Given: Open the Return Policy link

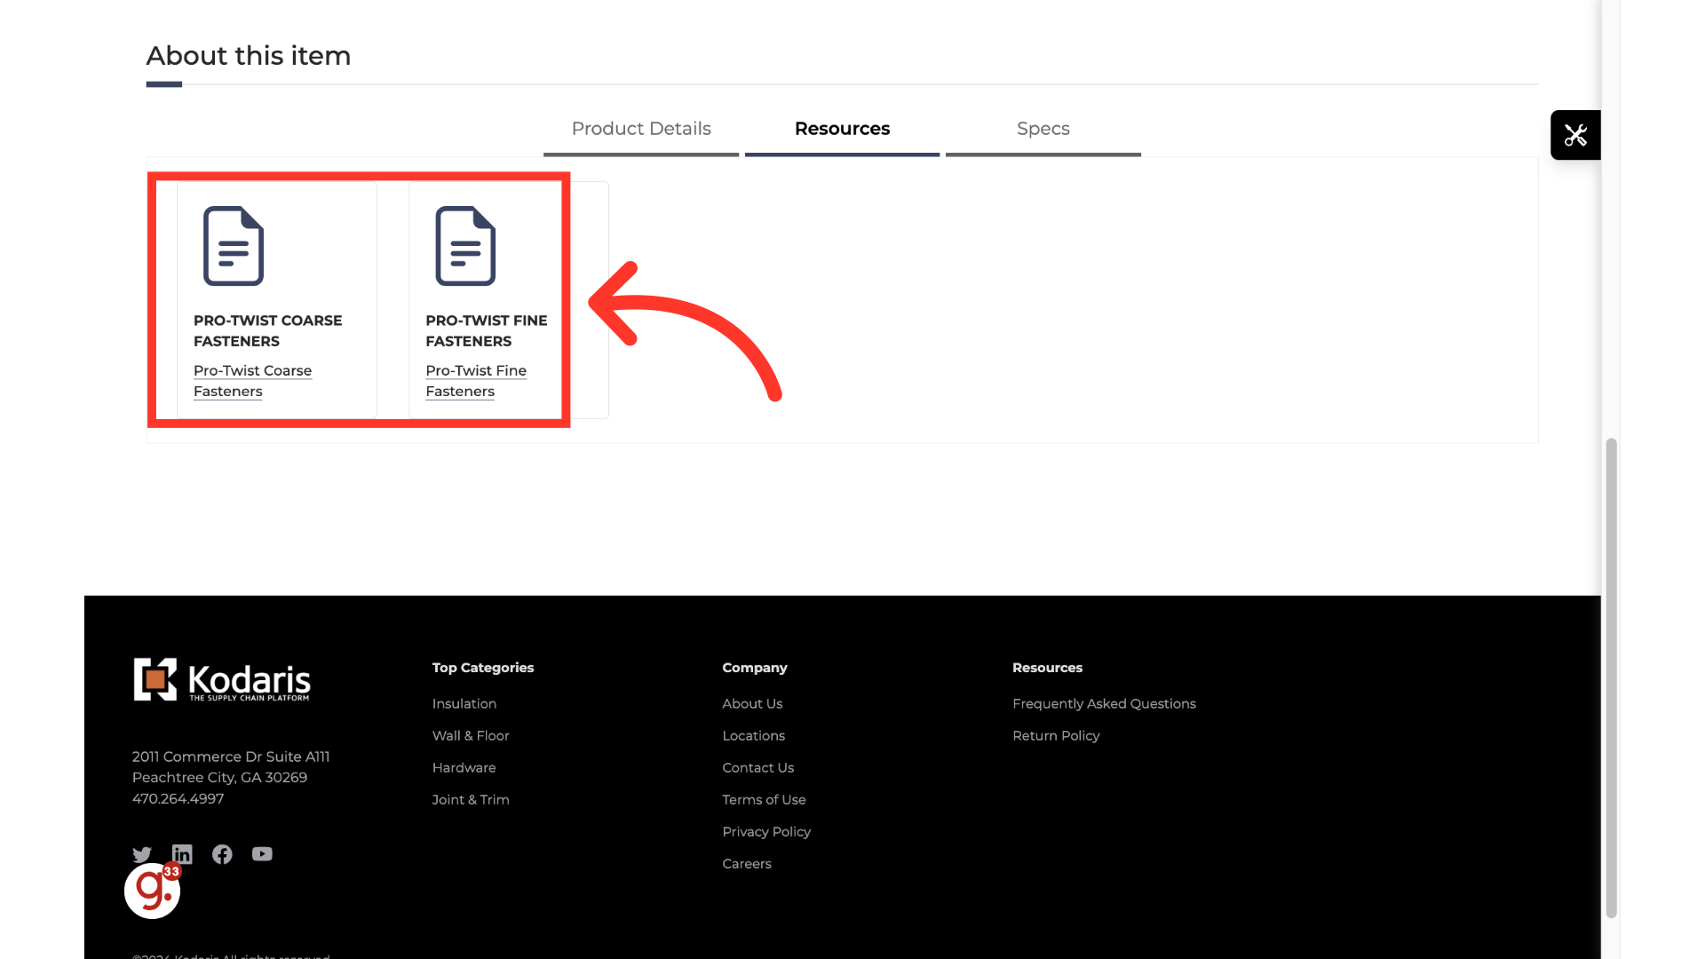Looking at the screenshot, I should coord(1056,735).
